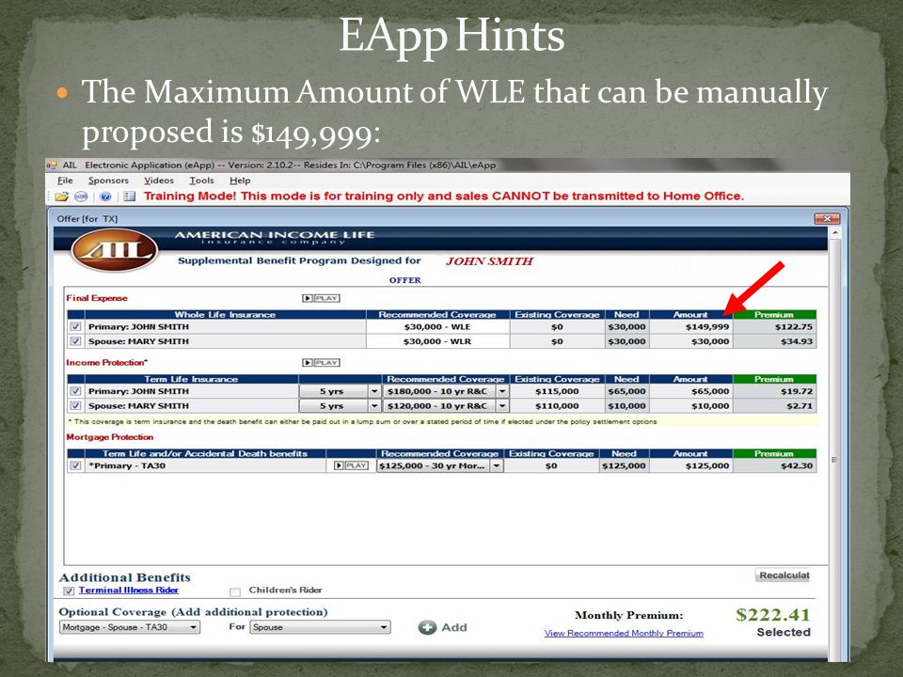Open the blue help question-mark icon
Screen dimensions: 903x677
point(105,197)
